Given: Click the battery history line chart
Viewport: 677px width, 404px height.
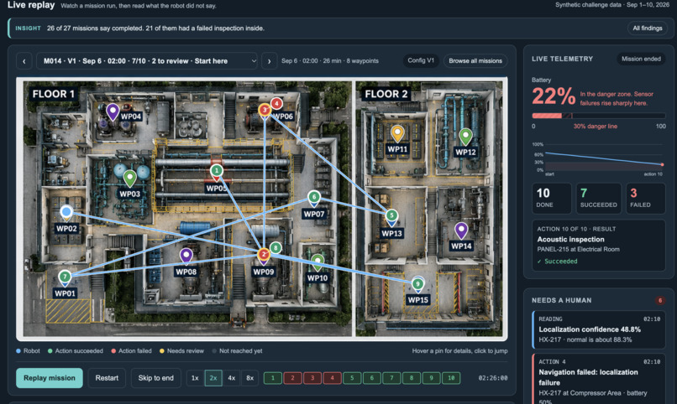Looking at the screenshot, I should tap(599, 159).
